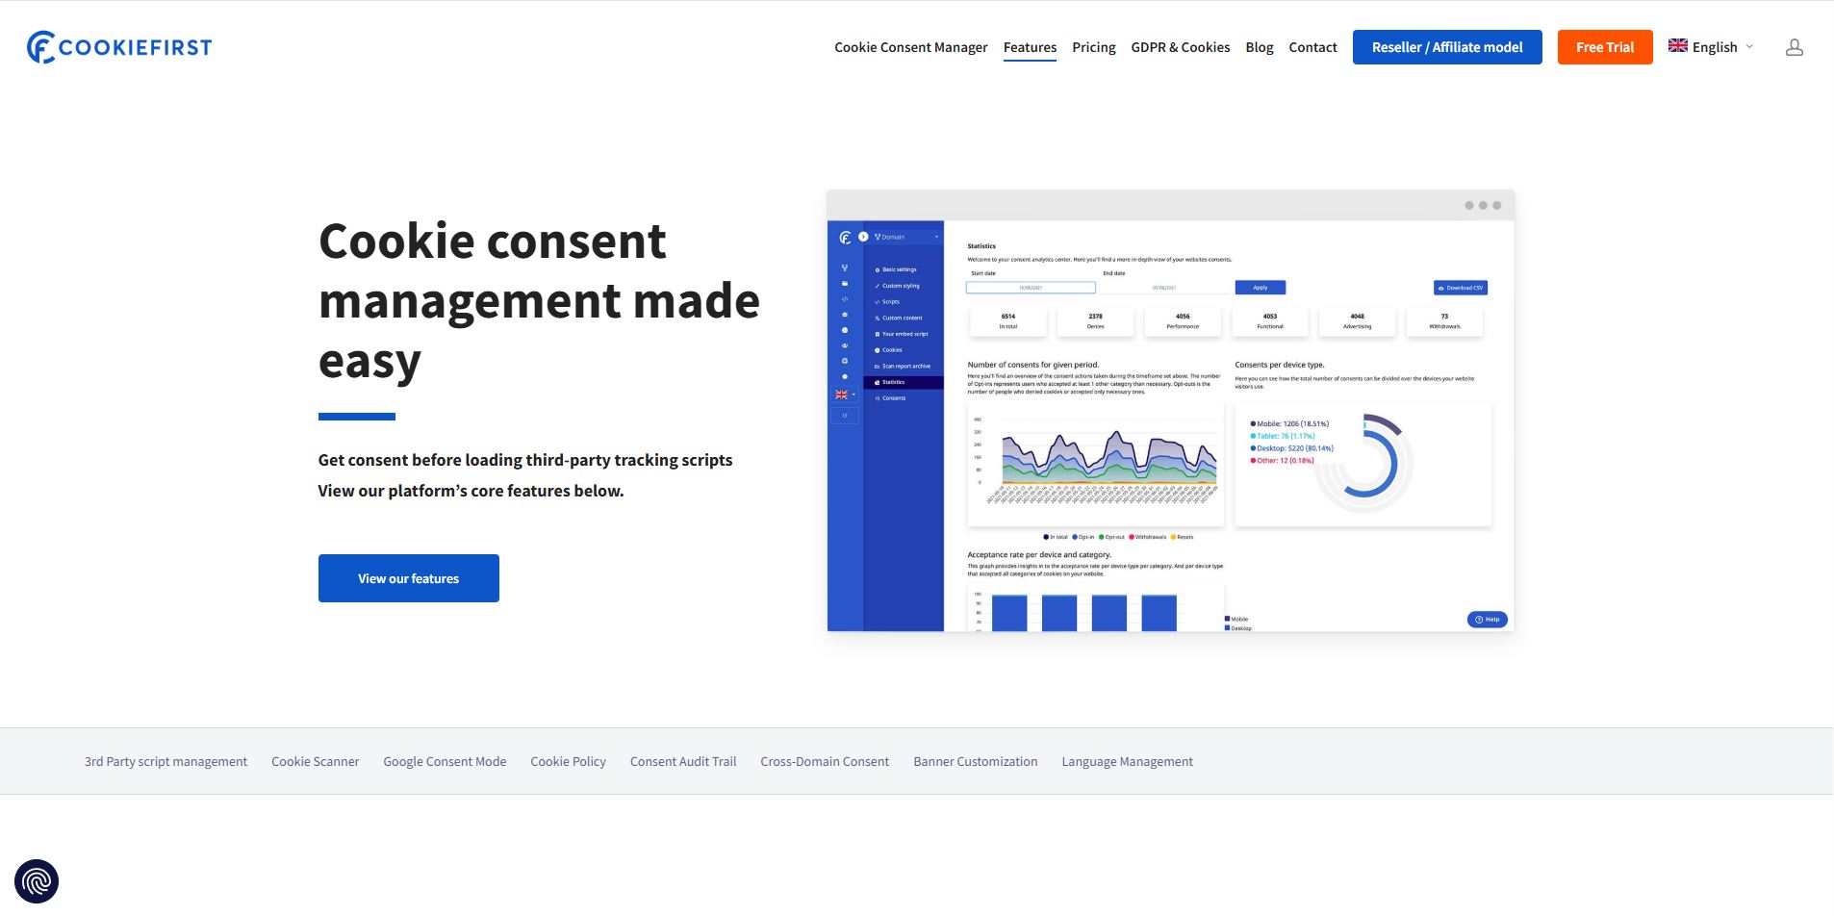This screenshot has width=1834, height=916.
Task: Start a Free Trial
Action: [x=1605, y=47]
